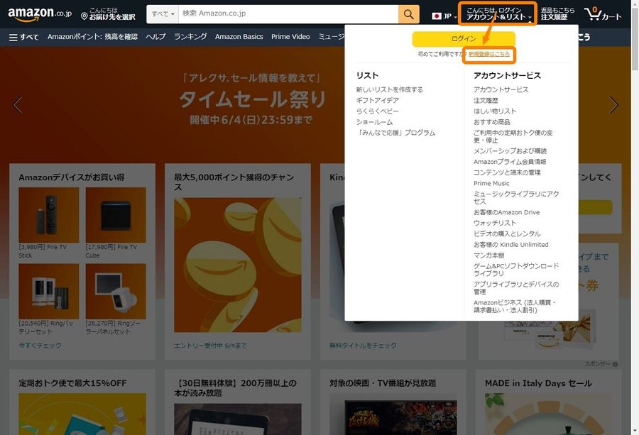Viewport: 639px width, 435px height.
Task: Open マンガ本棚 link
Action: pyautogui.click(x=488, y=255)
